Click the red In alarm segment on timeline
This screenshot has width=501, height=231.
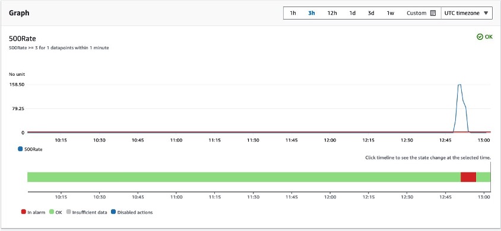[x=468, y=177]
